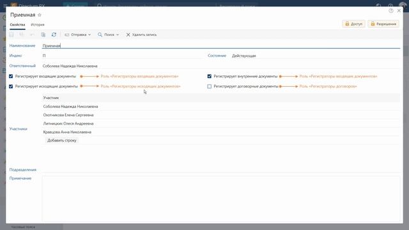409x230 pixels.
Task: Open the Ответственный field Соболева Надежда Николаевна
Action: point(221,66)
